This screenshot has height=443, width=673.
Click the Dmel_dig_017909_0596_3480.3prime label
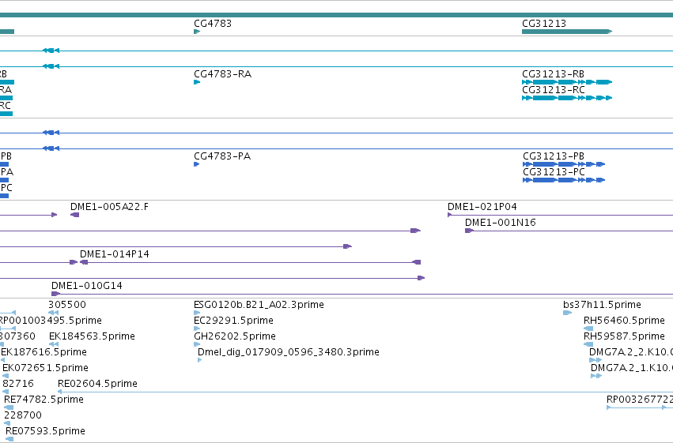click(x=289, y=352)
